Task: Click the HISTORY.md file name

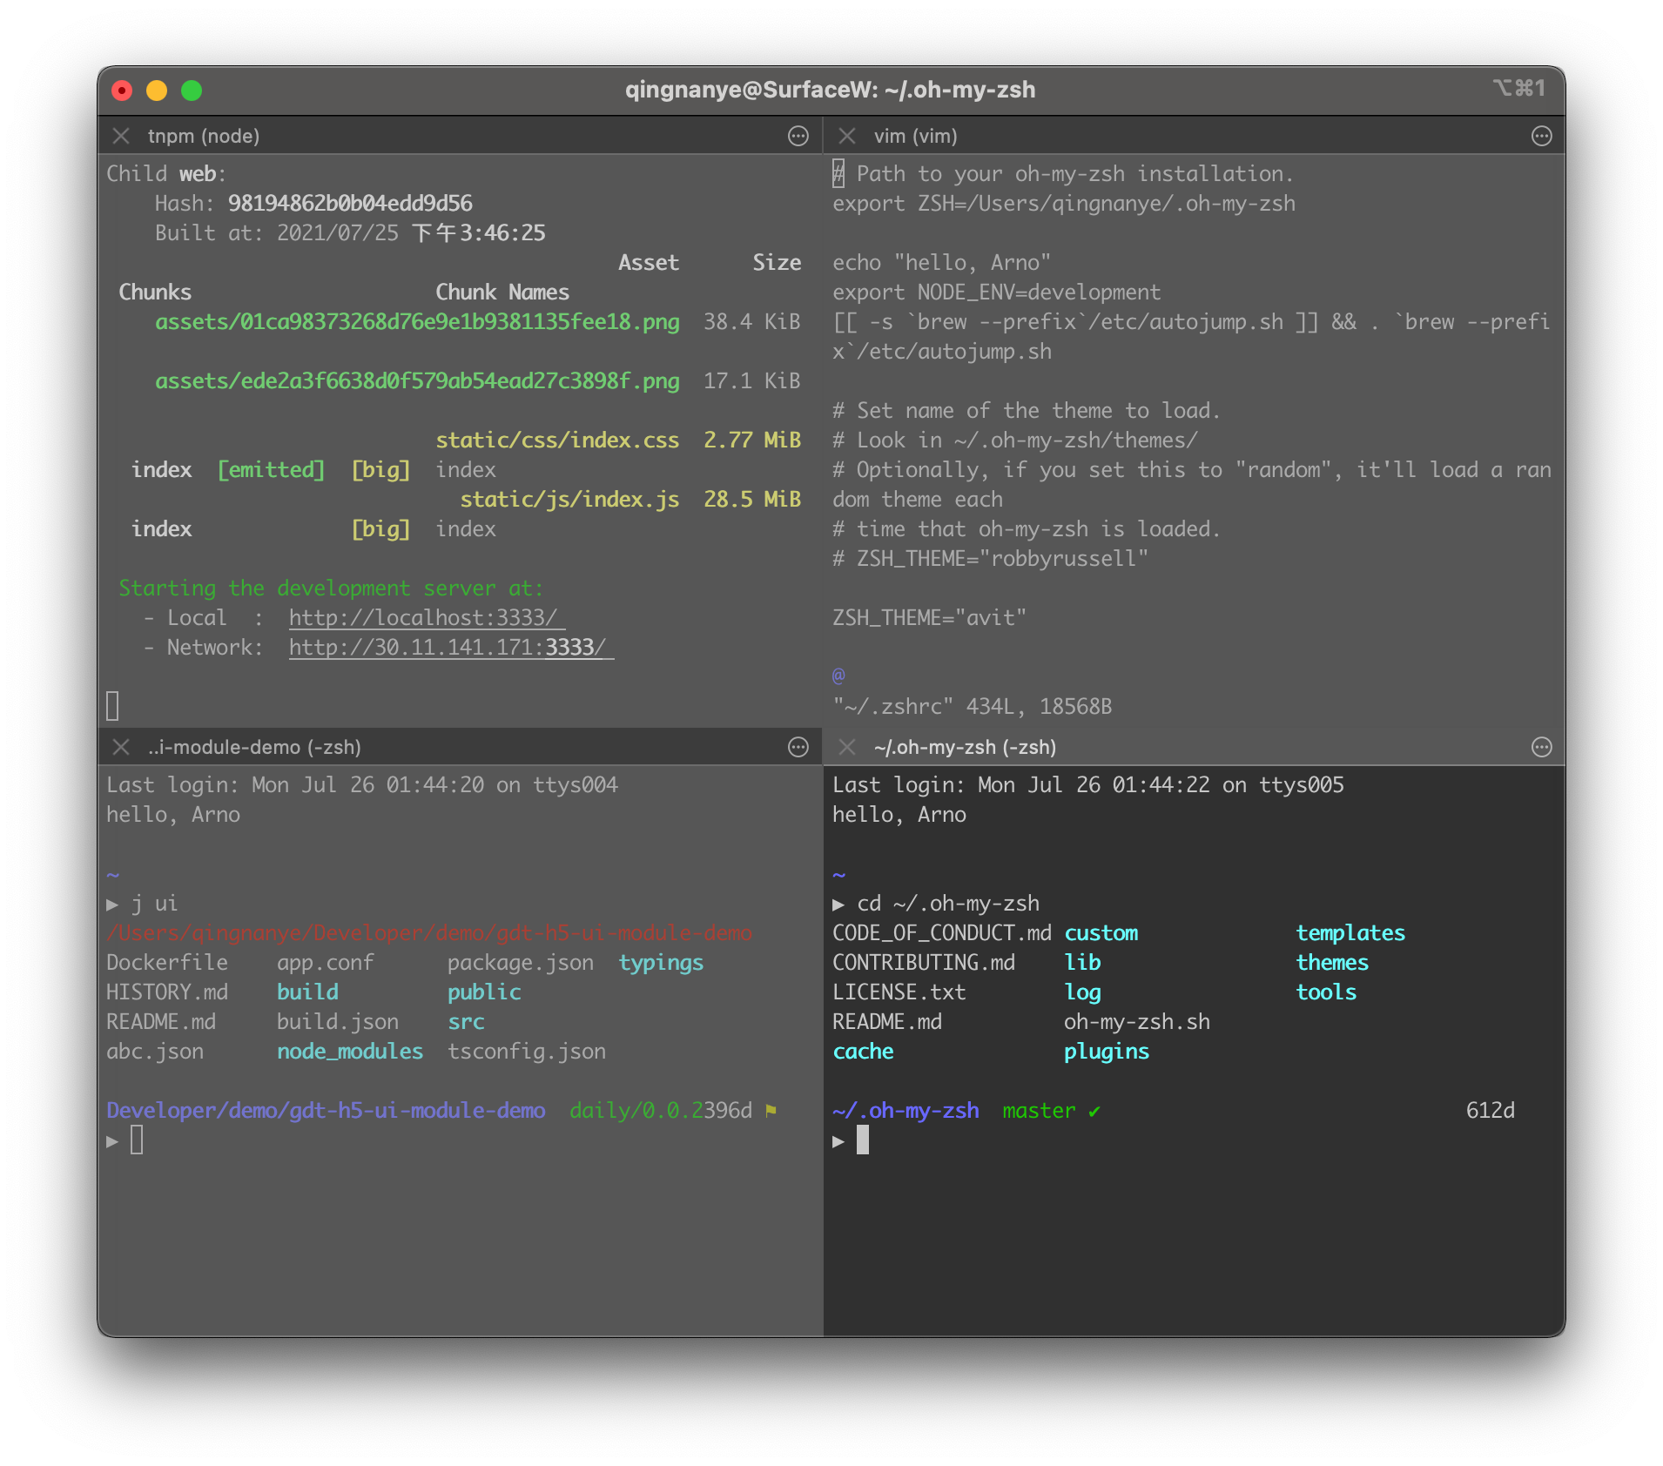Action: 167,992
